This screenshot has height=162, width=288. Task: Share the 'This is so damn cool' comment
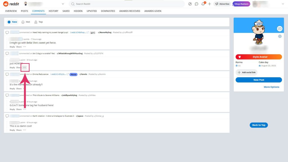[x=19, y=130]
